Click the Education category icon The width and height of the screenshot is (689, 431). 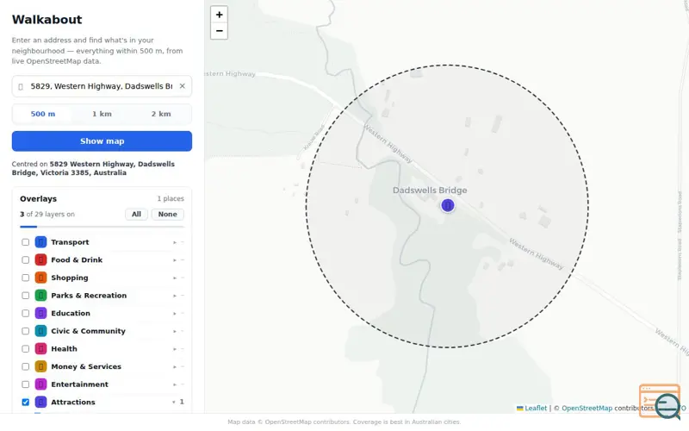40,313
